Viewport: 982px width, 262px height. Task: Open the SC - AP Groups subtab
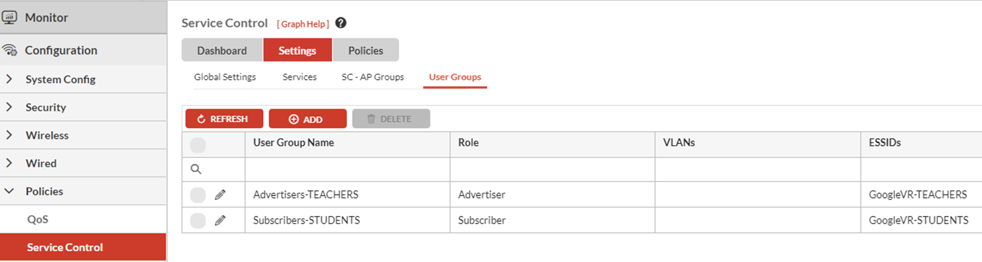pos(372,77)
